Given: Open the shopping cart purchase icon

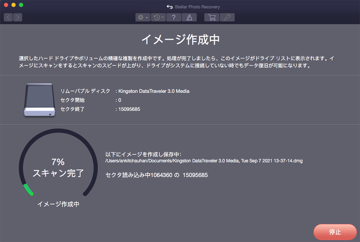Looking at the screenshot, I should coord(212,17).
